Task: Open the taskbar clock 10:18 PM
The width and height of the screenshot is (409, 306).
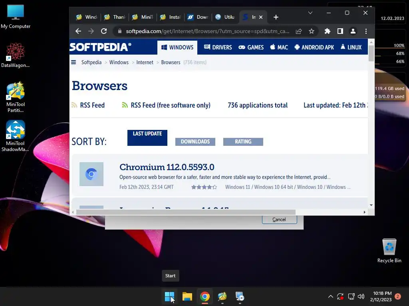Action: (x=381, y=296)
